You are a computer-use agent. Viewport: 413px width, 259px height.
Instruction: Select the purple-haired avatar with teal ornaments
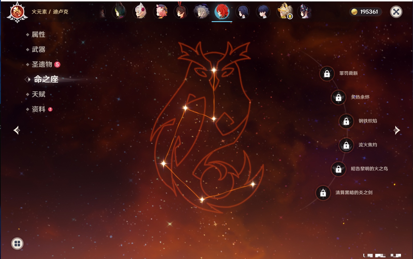coord(304,12)
